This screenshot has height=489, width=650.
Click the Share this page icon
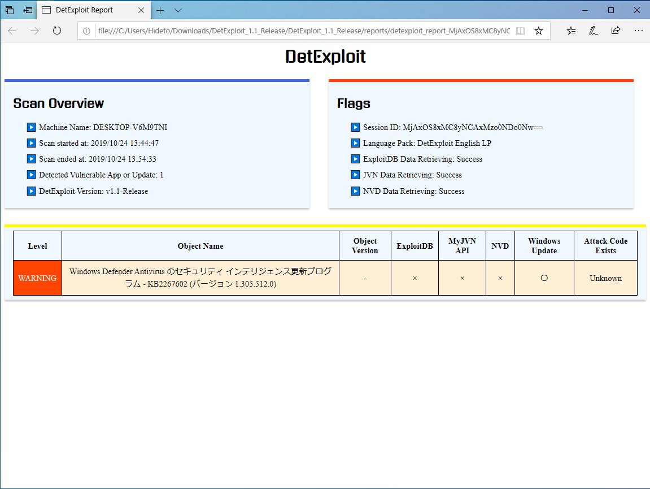click(616, 31)
